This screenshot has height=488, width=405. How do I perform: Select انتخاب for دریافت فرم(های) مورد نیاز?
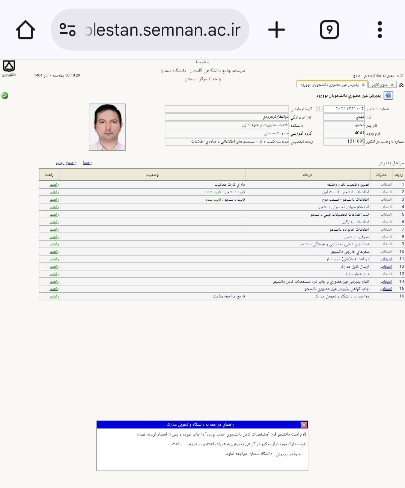pos(385,259)
